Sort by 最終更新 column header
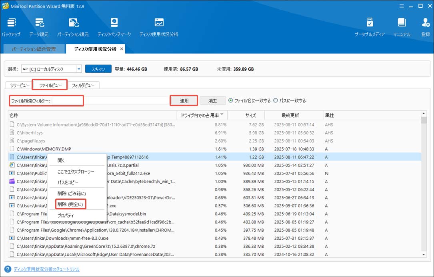 (294, 115)
